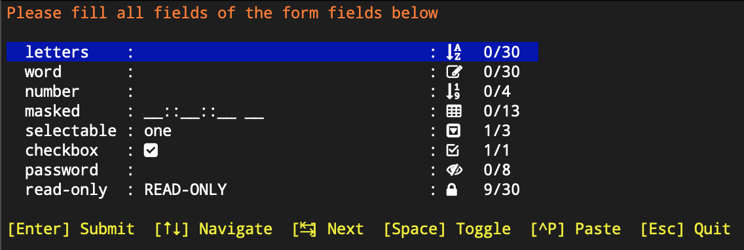Click the grid icon on masked row
Screen dimensions: 744x250
coord(454,111)
